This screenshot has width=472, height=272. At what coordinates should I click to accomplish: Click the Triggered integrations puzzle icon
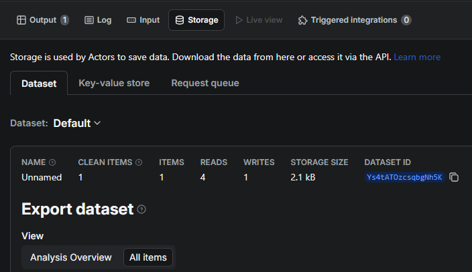pyautogui.click(x=302, y=20)
